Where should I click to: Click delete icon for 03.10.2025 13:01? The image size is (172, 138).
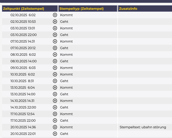(x=55, y=28)
